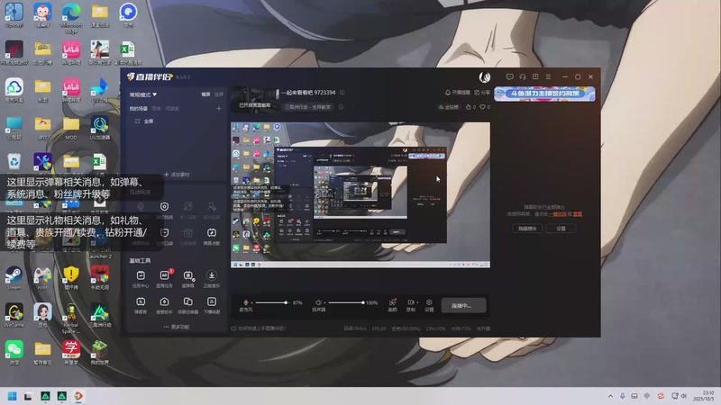Open Microsoft Edge desktop shortcut
The image size is (721, 405).
coord(71,19)
